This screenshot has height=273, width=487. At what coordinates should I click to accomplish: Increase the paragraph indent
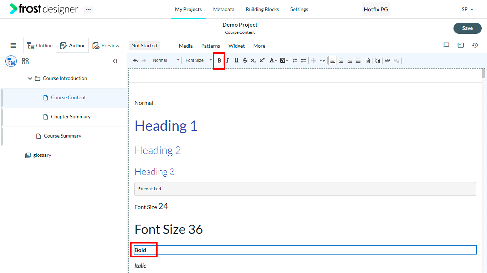coord(322,60)
